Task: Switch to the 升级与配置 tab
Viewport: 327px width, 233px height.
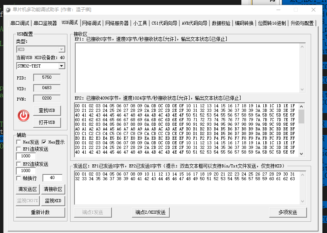Action: [302, 23]
